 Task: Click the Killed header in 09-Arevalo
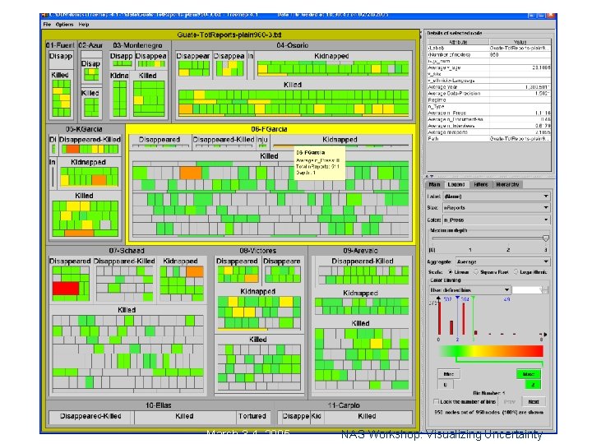(361, 323)
